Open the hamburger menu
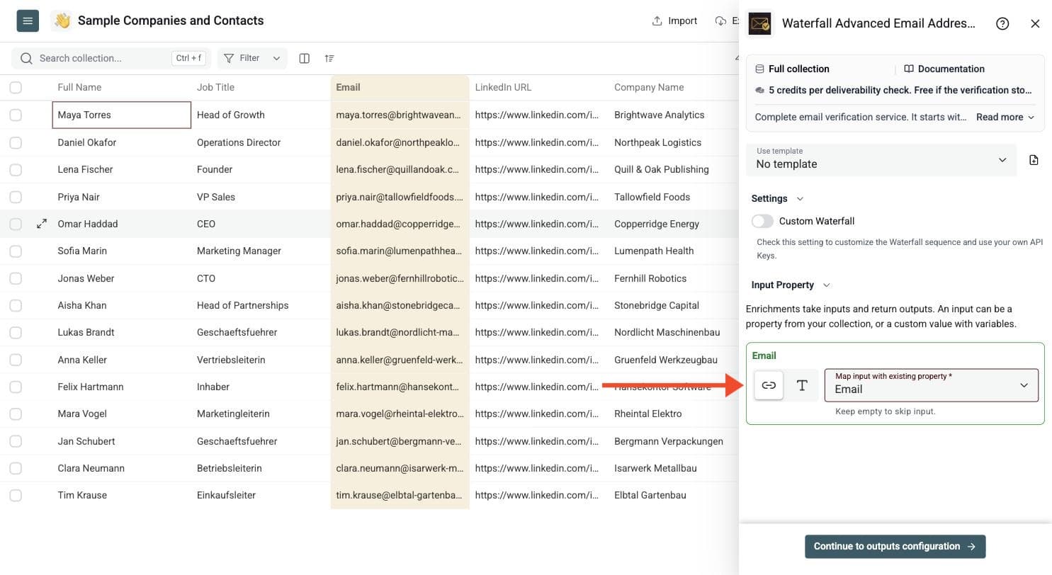Screen dimensions: 1052x575 pyautogui.click(x=28, y=21)
